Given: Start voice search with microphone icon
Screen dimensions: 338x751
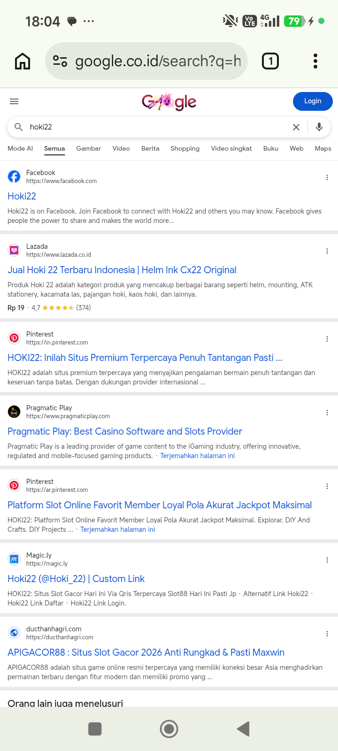Looking at the screenshot, I should point(319,127).
